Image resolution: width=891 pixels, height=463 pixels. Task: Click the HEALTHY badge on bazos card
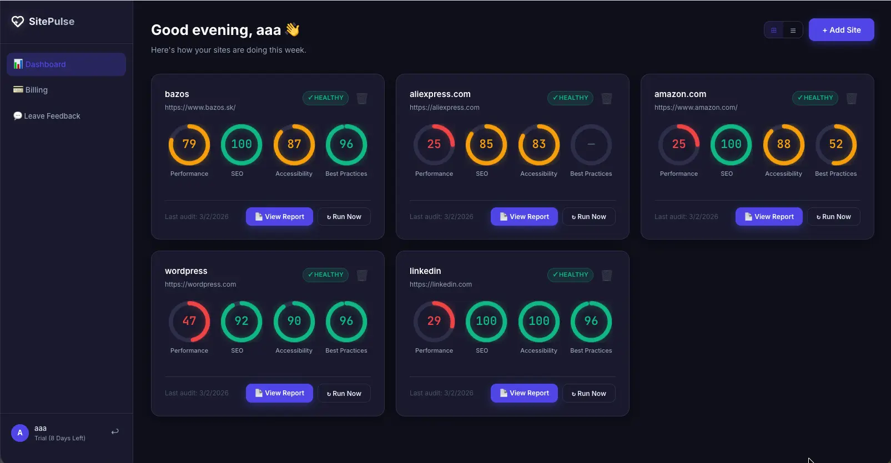[326, 98]
